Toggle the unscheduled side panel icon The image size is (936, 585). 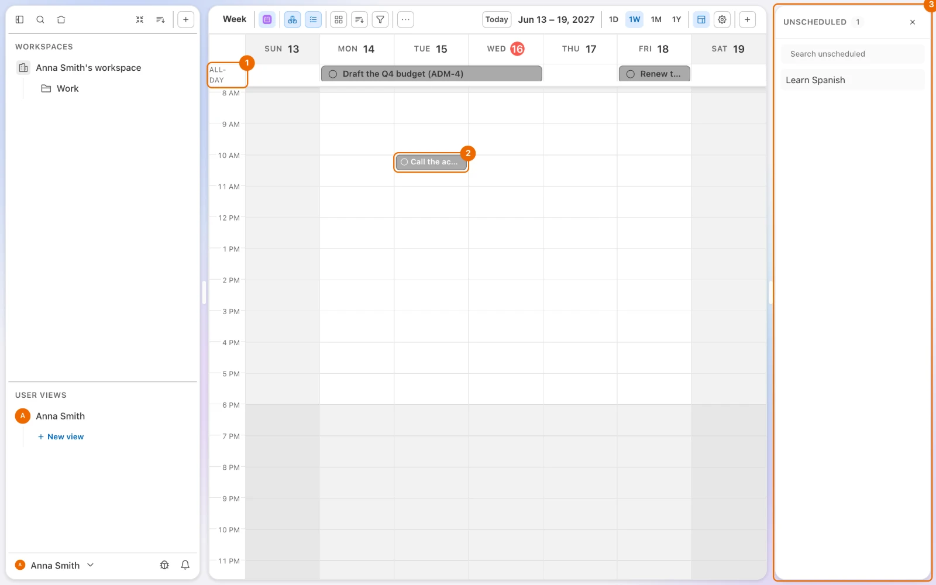click(x=701, y=19)
